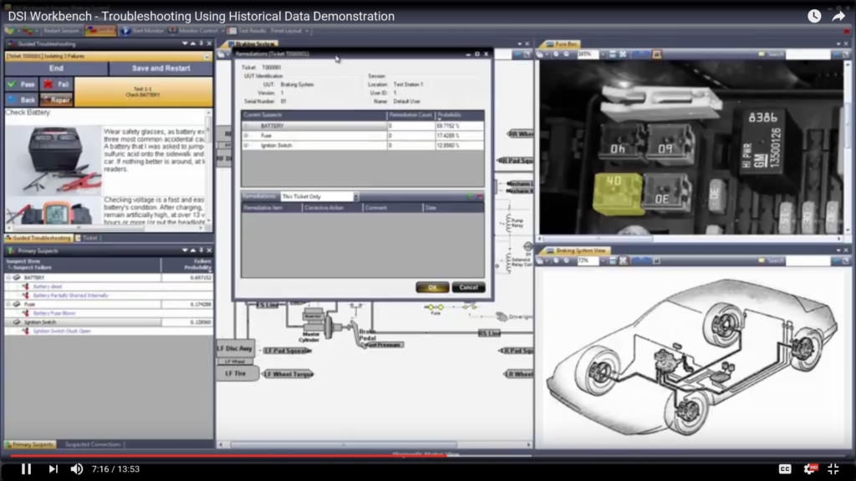This screenshot has width=856, height=481.
Task: Collapse the BATTERY node in Primary Suspects
Action: coord(8,277)
